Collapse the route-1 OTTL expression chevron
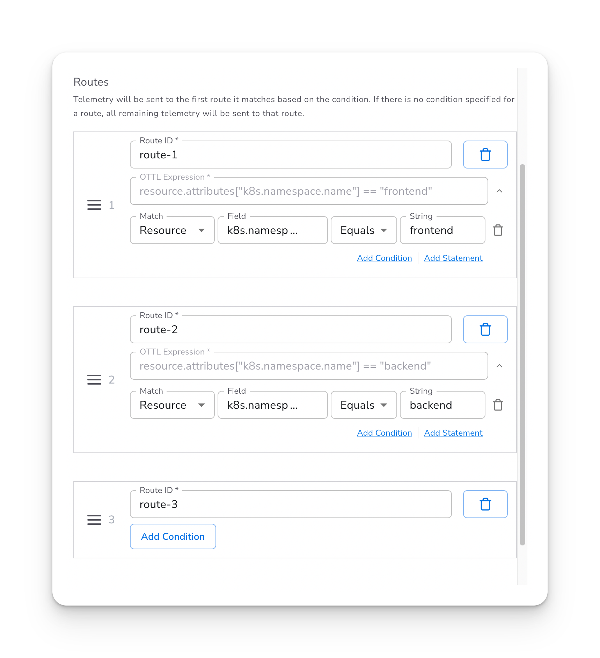600x658 pixels. click(499, 191)
